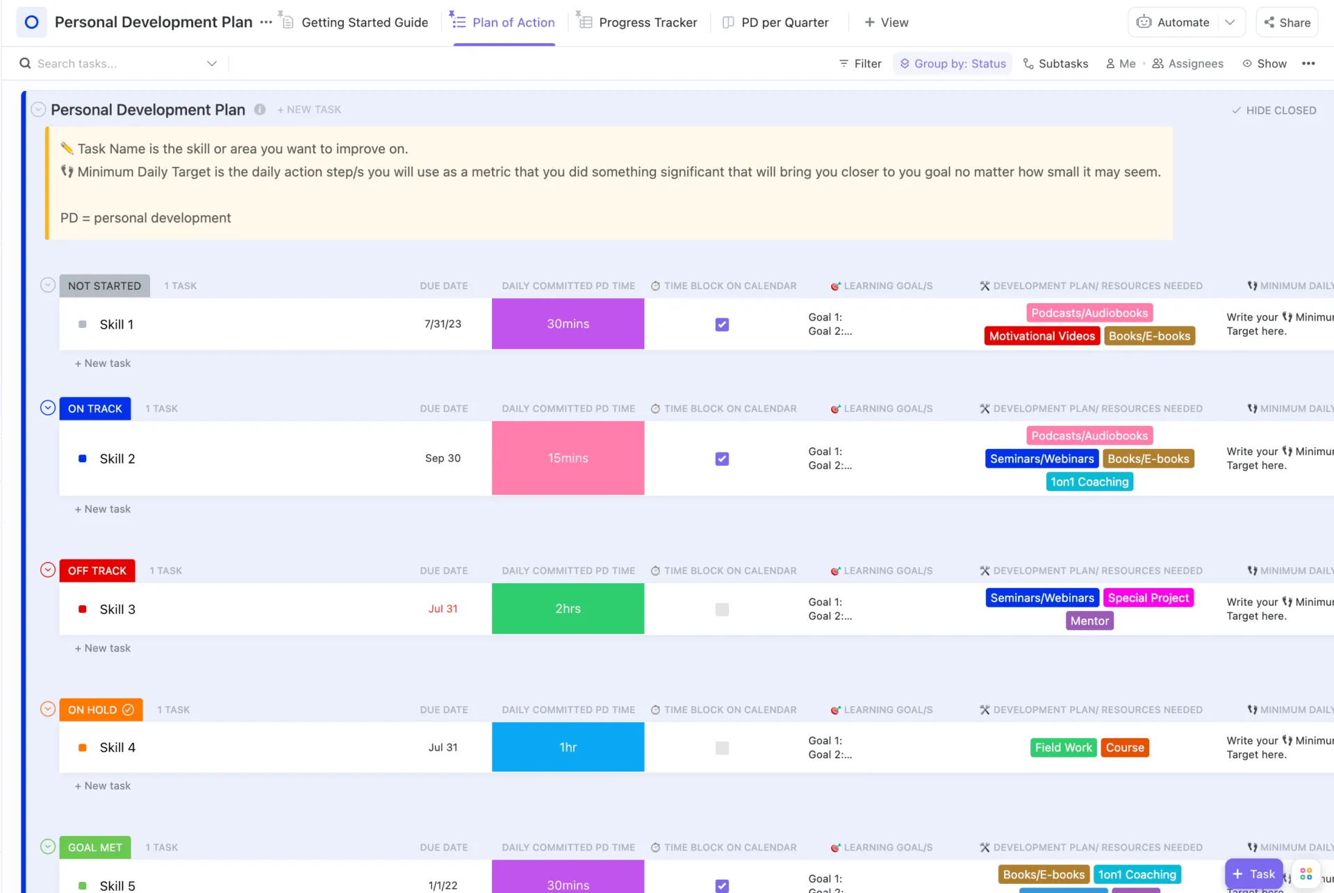The width and height of the screenshot is (1334, 893).
Task: Click the Mentor tag on Skill 3
Action: point(1089,621)
